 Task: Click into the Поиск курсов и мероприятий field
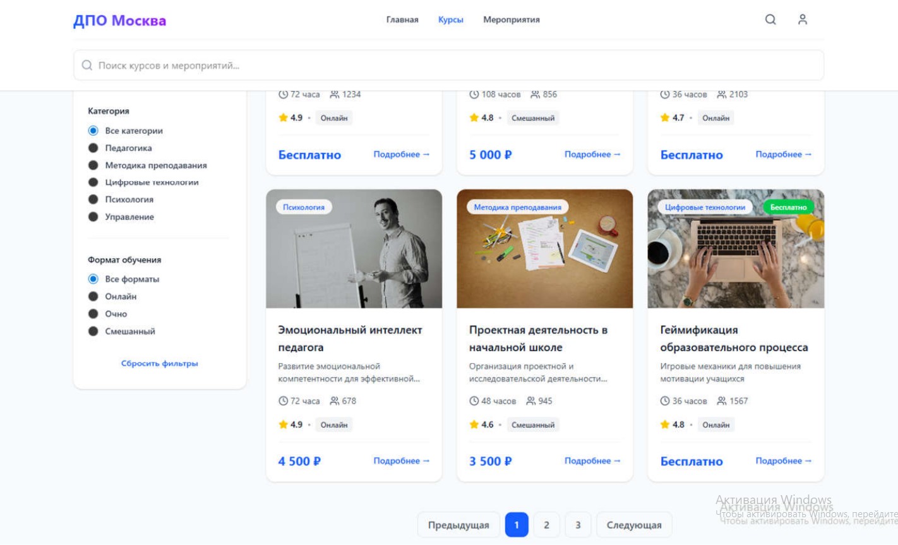(x=448, y=66)
